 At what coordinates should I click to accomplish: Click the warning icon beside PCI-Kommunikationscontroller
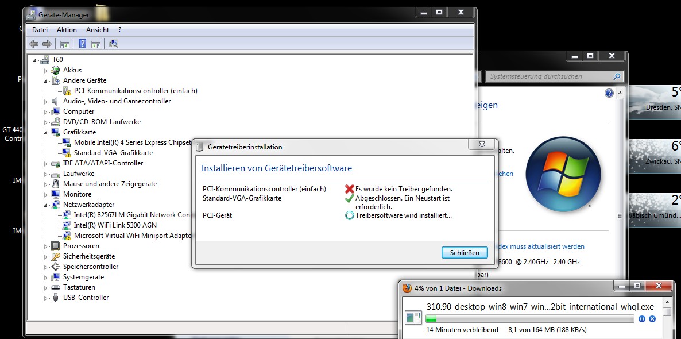(x=67, y=91)
